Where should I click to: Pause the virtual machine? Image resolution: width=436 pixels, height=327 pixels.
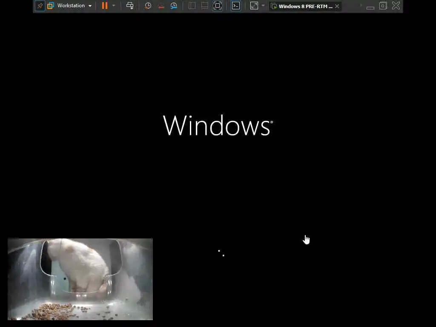pyautogui.click(x=105, y=6)
